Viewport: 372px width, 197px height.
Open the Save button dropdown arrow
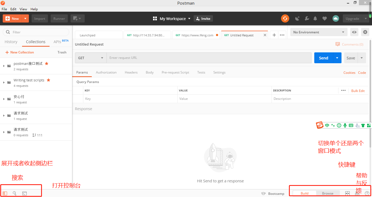362,58
